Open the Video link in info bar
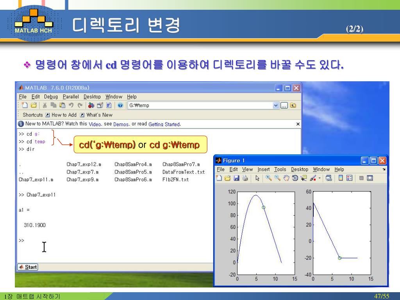Viewport: 400px width, 300px height. click(x=95, y=124)
